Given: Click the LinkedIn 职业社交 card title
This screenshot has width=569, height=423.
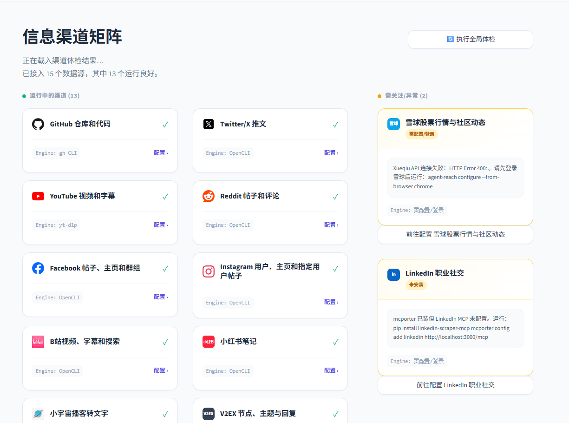Looking at the screenshot, I should (435, 273).
